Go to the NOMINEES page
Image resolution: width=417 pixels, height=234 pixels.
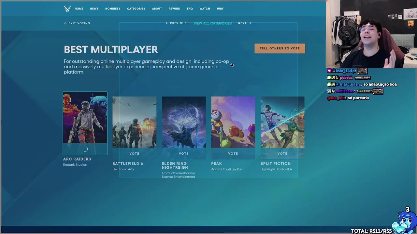[113, 9]
